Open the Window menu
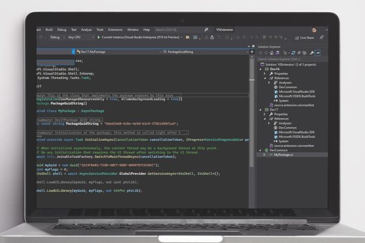365x243 pixels. (133, 30)
